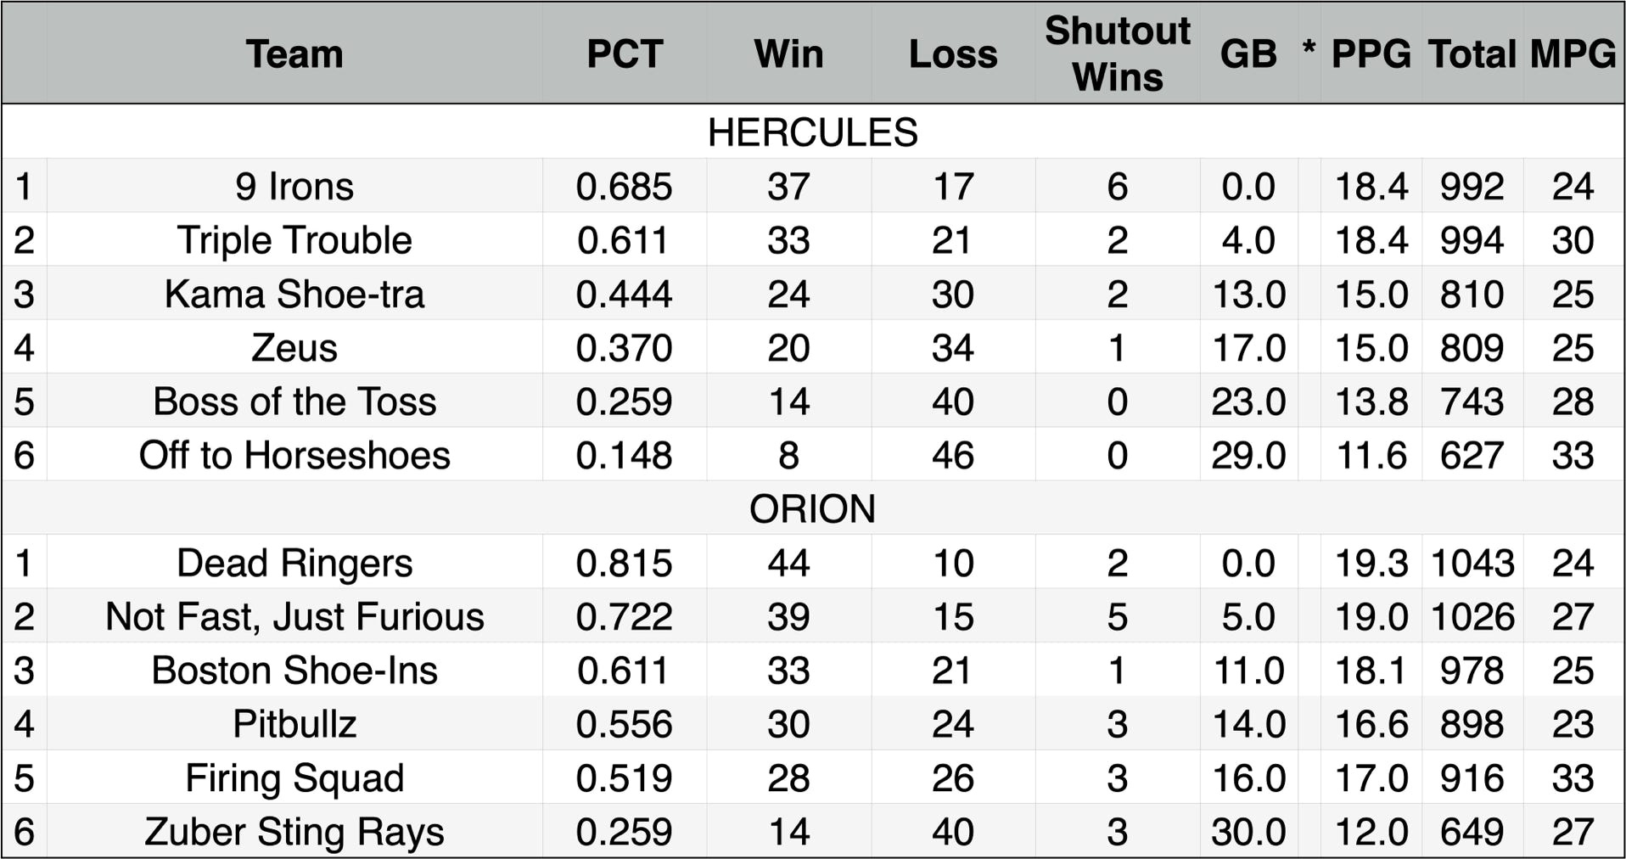Click the Triple Trouble team name
The height and width of the screenshot is (859, 1626).
click(x=294, y=240)
